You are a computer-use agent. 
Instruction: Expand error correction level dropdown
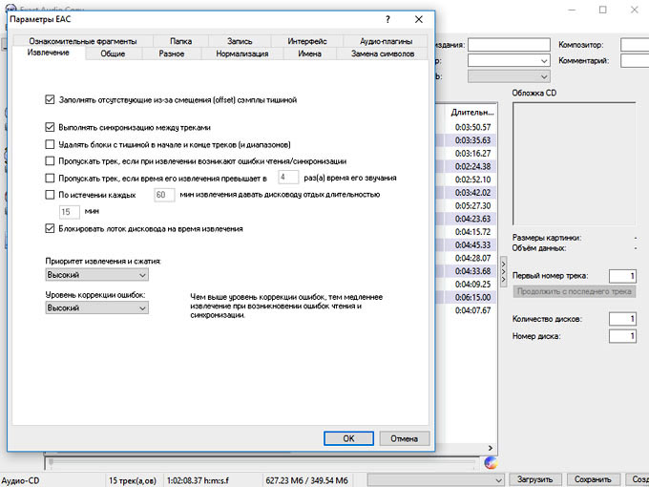[x=96, y=308]
